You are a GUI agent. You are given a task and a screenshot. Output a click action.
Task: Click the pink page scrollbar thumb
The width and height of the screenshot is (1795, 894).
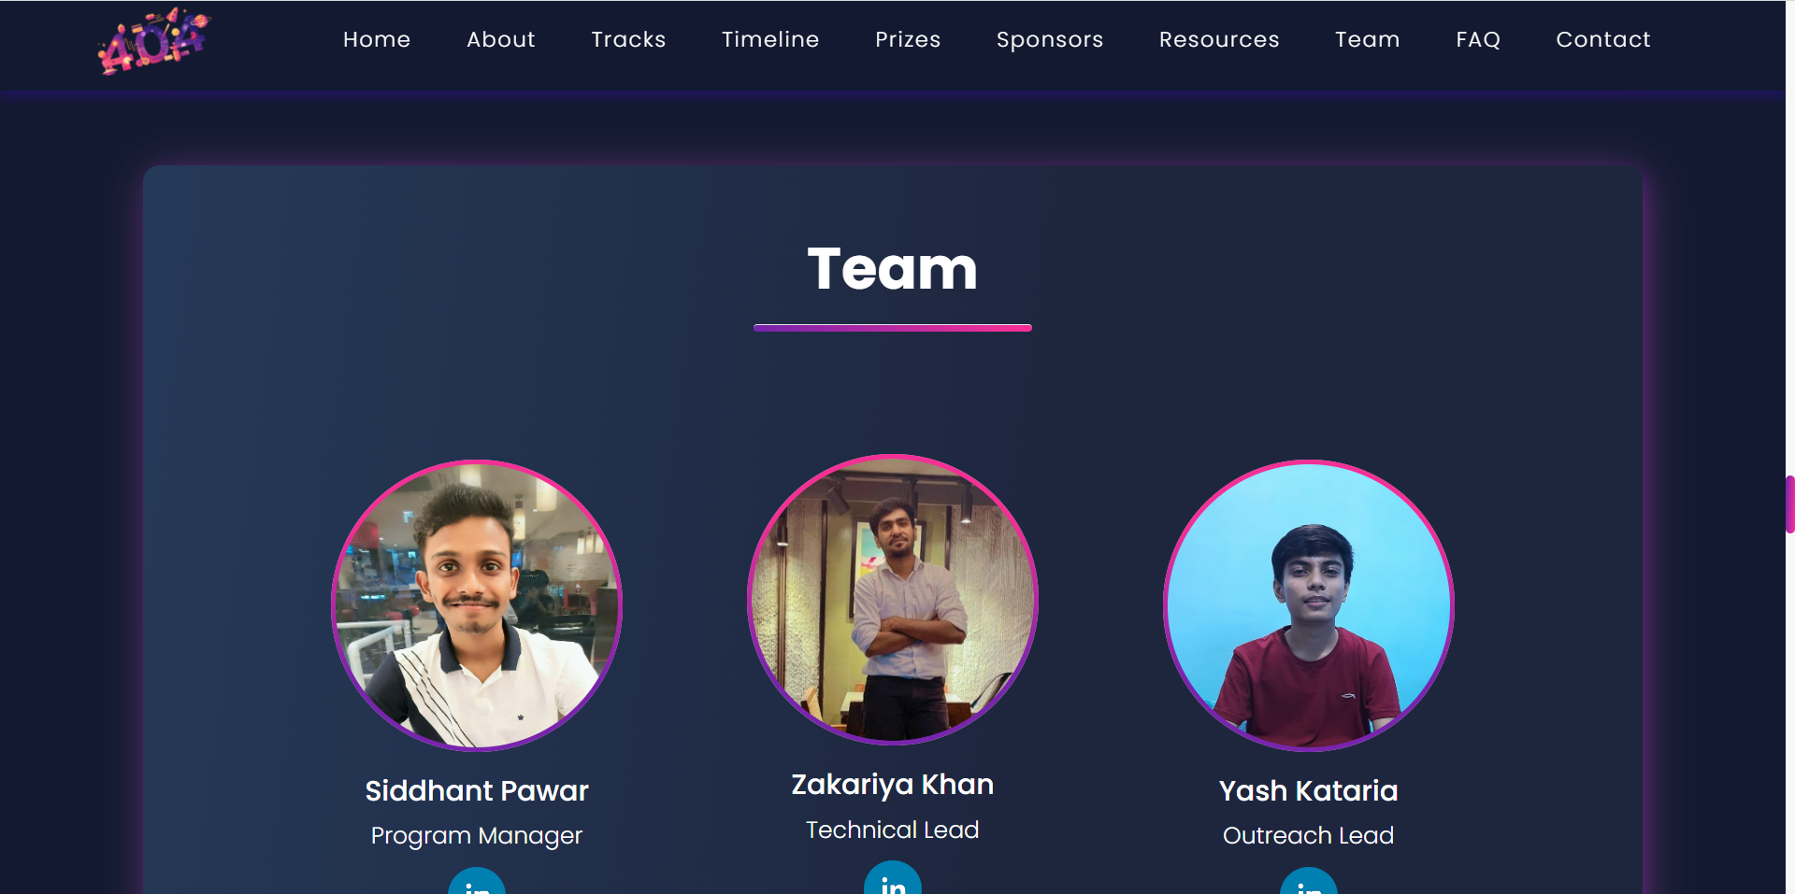click(1789, 504)
